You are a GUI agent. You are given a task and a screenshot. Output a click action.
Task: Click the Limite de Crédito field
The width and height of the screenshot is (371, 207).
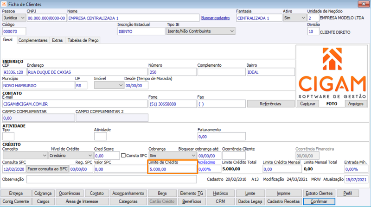[x=173, y=169]
